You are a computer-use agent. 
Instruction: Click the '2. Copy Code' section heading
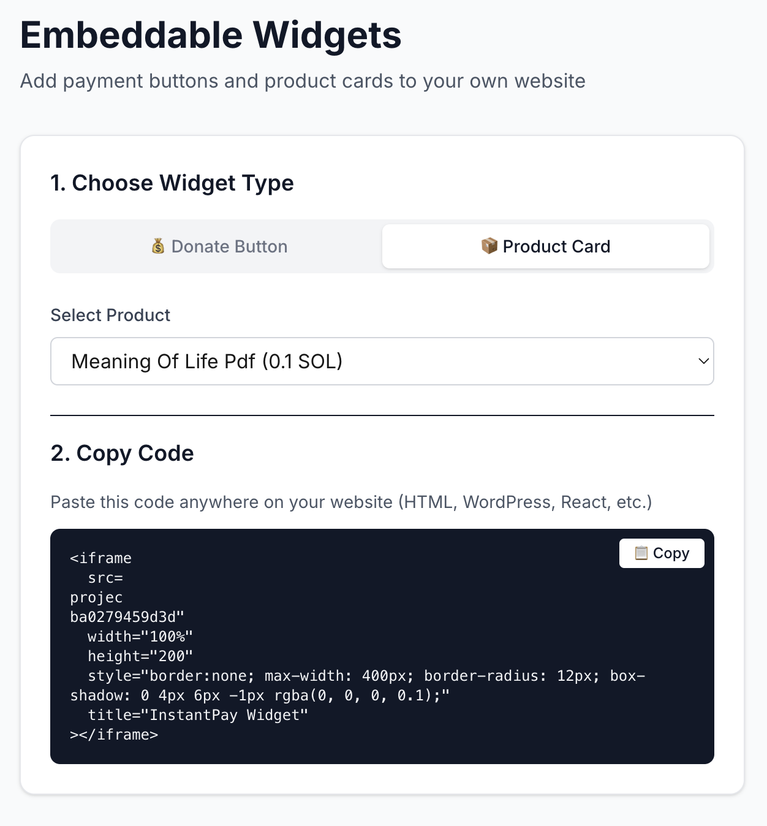pyautogui.click(x=122, y=453)
